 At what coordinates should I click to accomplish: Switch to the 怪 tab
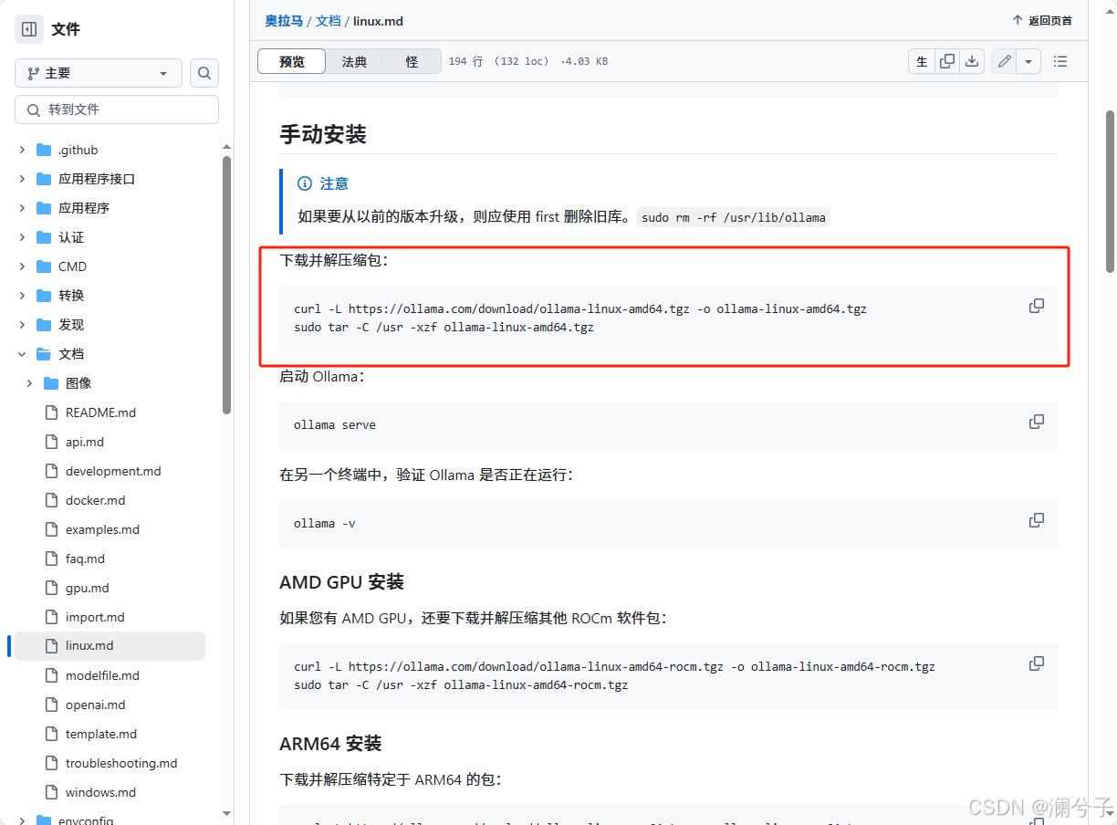pos(412,61)
